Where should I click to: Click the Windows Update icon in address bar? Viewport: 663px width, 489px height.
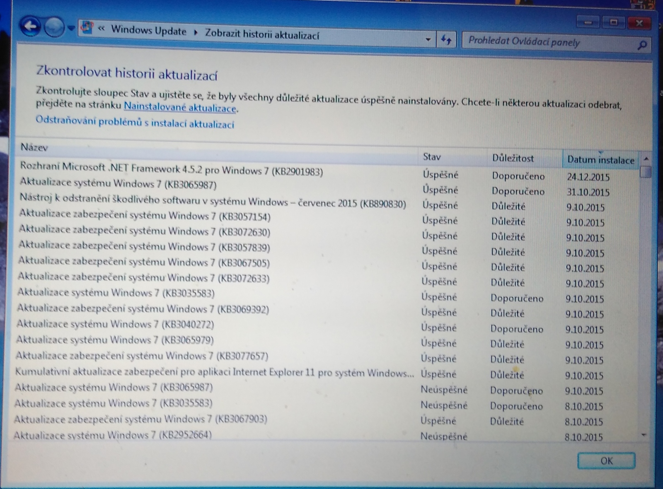87,28
